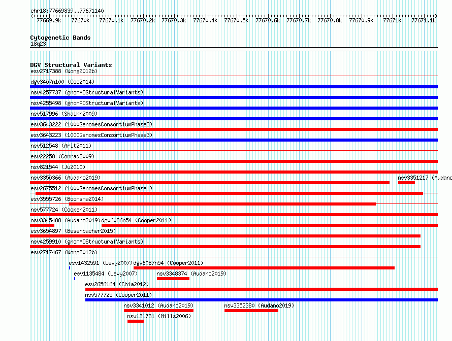Click the 77671.1k ruler tick label
The height and width of the screenshot is (341, 452).
[424, 20]
